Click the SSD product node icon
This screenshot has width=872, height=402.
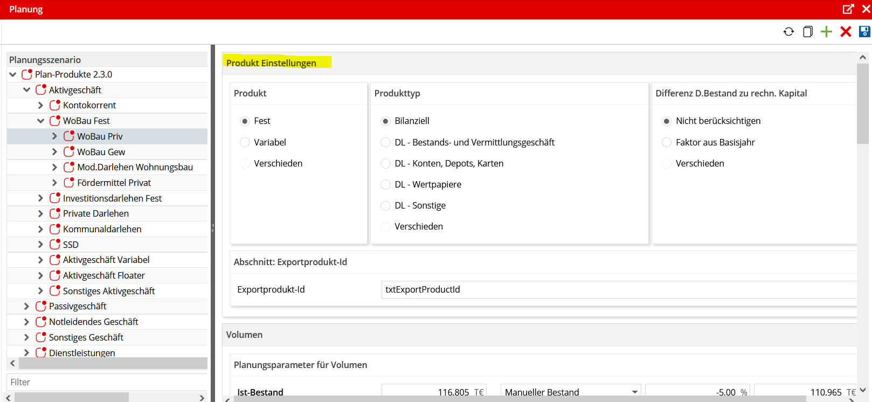(55, 244)
